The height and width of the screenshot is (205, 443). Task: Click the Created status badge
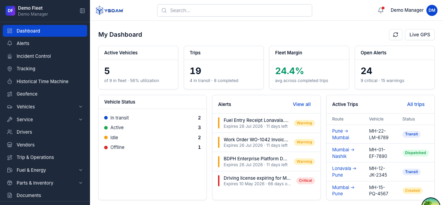(x=413, y=190)
